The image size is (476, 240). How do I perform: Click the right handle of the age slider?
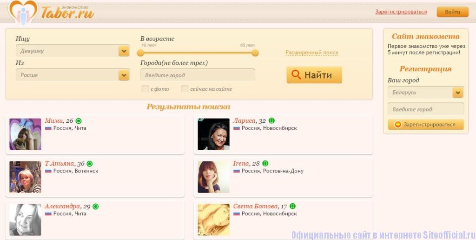[x=255, y=53]
